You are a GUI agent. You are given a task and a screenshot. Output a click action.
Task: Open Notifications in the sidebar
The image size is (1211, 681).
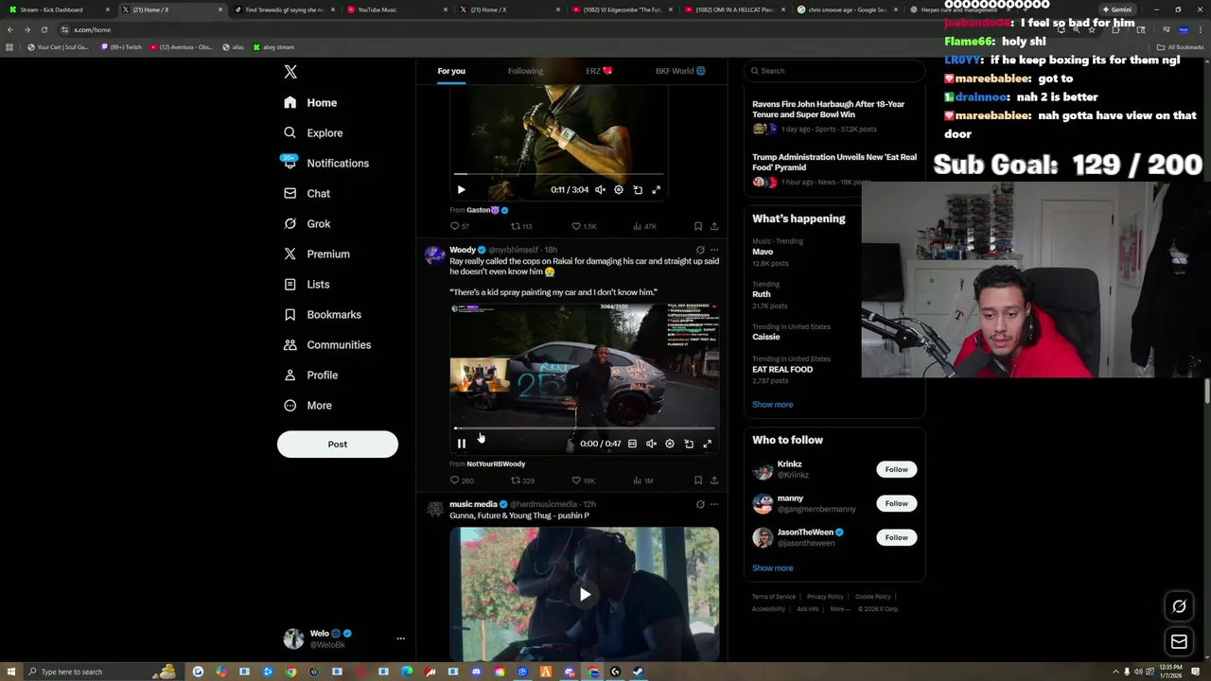coord(326,164)
